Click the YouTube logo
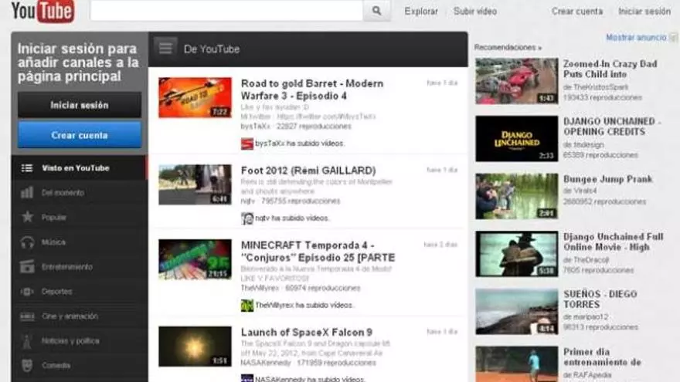680x382 pixels. 42,11
